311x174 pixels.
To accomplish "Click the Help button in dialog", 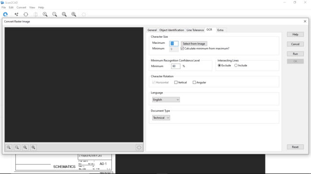I will 295,34.
